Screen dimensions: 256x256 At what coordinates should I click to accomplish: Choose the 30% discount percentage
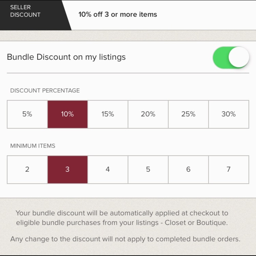point(229,114)
